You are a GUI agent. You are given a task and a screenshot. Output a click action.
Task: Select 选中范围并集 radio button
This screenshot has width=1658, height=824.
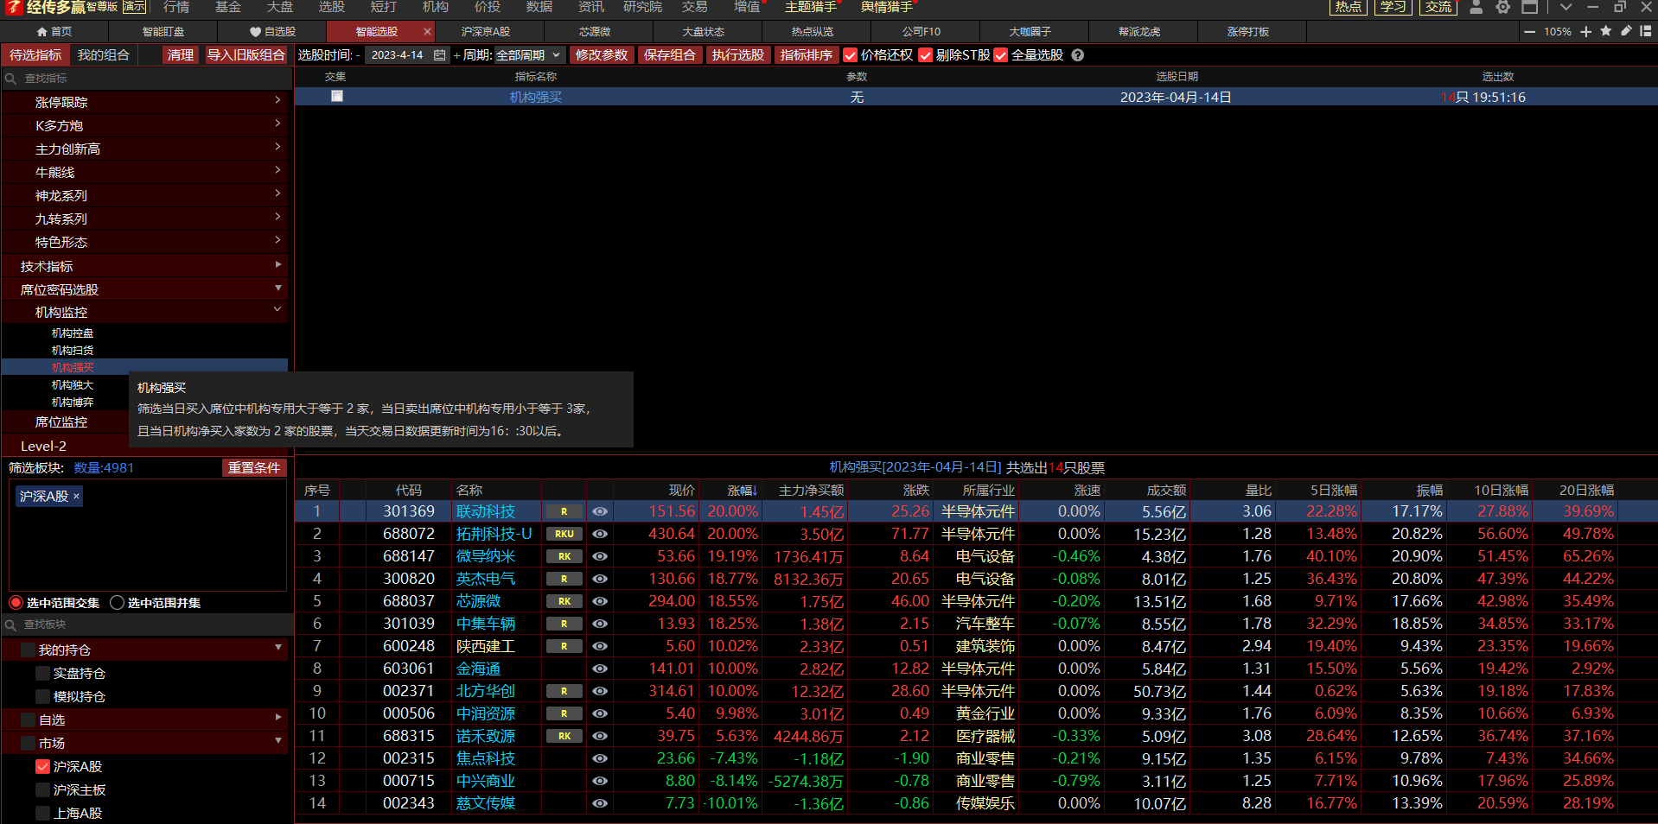tap(117, 603)
